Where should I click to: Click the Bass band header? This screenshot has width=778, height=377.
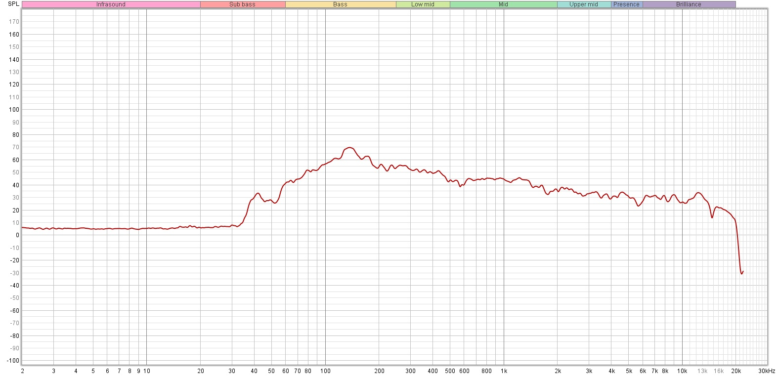click(341, 4)
